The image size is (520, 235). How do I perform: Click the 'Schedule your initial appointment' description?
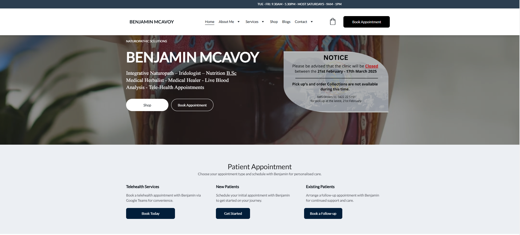[x=253, y=198]
